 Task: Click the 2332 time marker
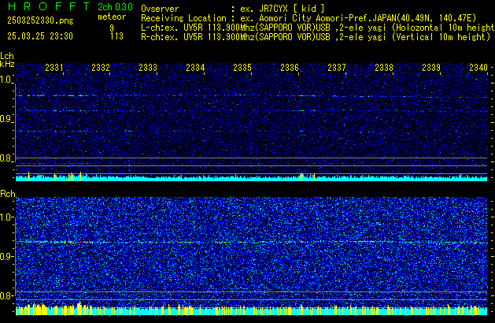pyautogui.click(x=101, y=68)
